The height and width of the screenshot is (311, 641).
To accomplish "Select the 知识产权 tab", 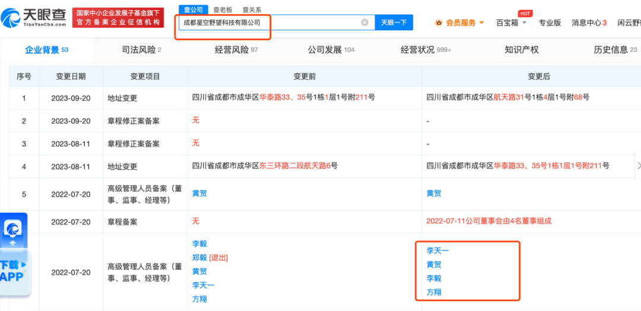I will [521, 50].
